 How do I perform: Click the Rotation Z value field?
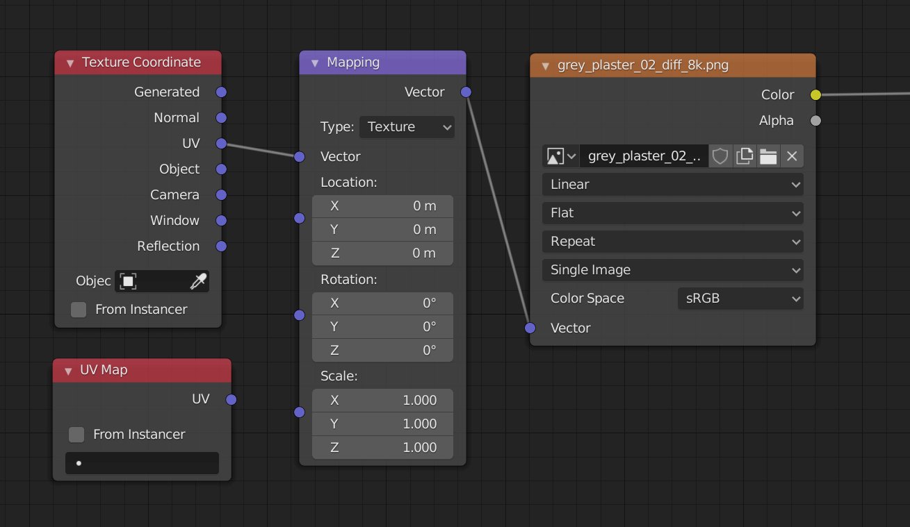[382, 350]
